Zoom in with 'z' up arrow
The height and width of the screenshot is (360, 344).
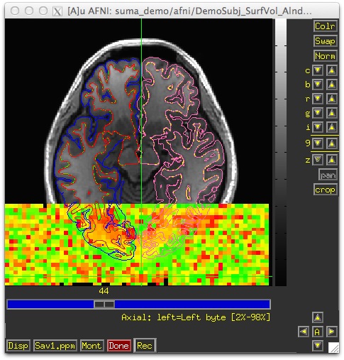(x=331, y=160)
